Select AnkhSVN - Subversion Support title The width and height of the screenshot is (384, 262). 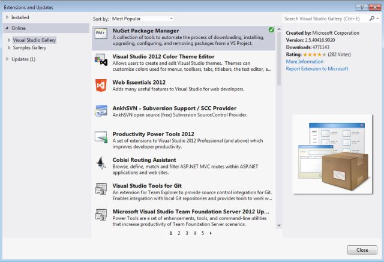(175, 108)
